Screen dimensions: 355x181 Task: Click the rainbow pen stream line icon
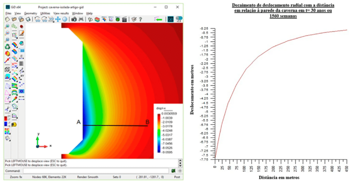[15, 99]
